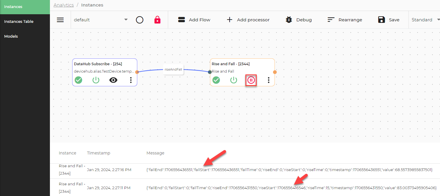Click the green checkmark on Rise and Fall node
The height and width of the screenshot is (196, 440).
(216, 80)
